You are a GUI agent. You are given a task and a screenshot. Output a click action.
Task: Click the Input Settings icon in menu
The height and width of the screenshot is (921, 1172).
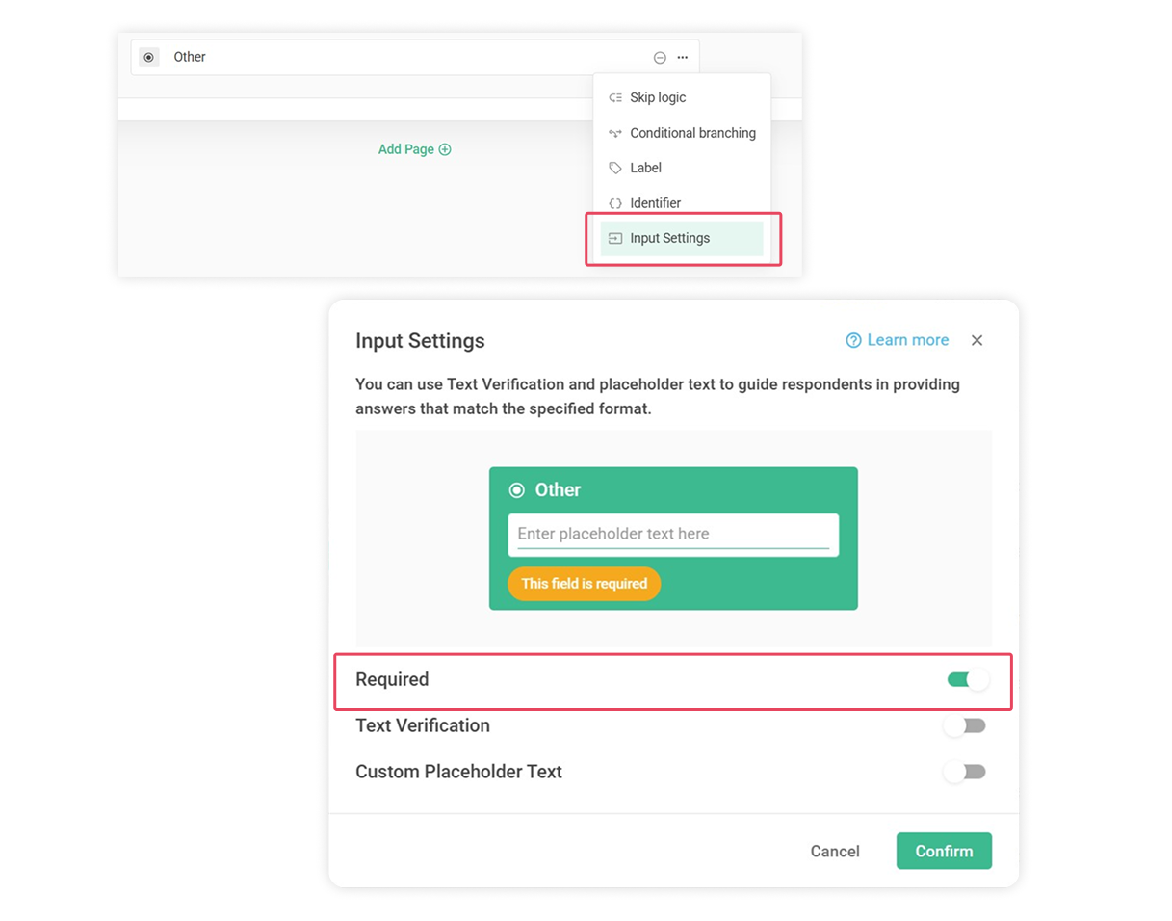click(x=615, y=238)
